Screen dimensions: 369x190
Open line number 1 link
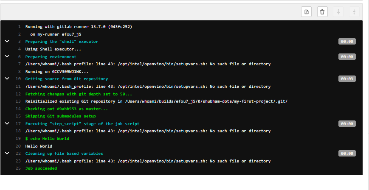(19, 27)
